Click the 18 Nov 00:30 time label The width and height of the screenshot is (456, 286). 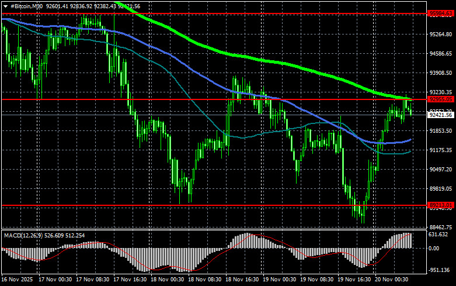pyautogui.click(x=167, y=280)
